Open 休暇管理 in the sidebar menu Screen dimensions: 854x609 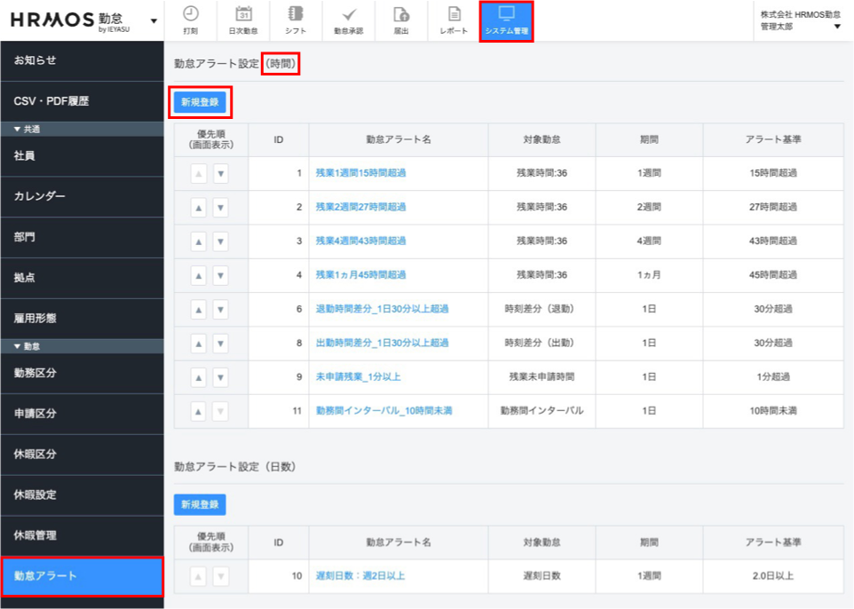[82, 535]
